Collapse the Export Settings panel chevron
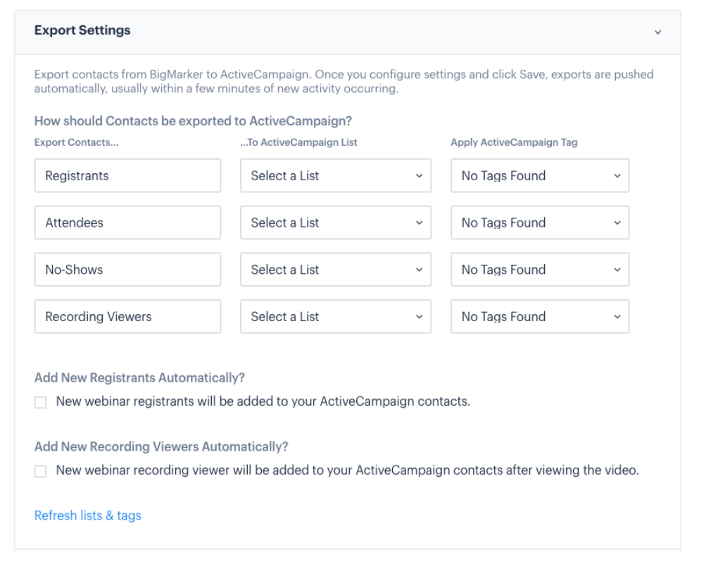Screen dimensions: 718x569 click(657, 32)
